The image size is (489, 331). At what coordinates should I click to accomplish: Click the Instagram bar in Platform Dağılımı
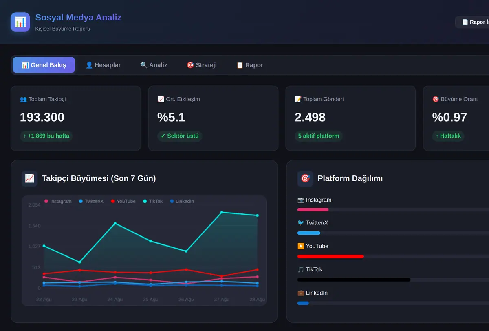click(313, 210)
